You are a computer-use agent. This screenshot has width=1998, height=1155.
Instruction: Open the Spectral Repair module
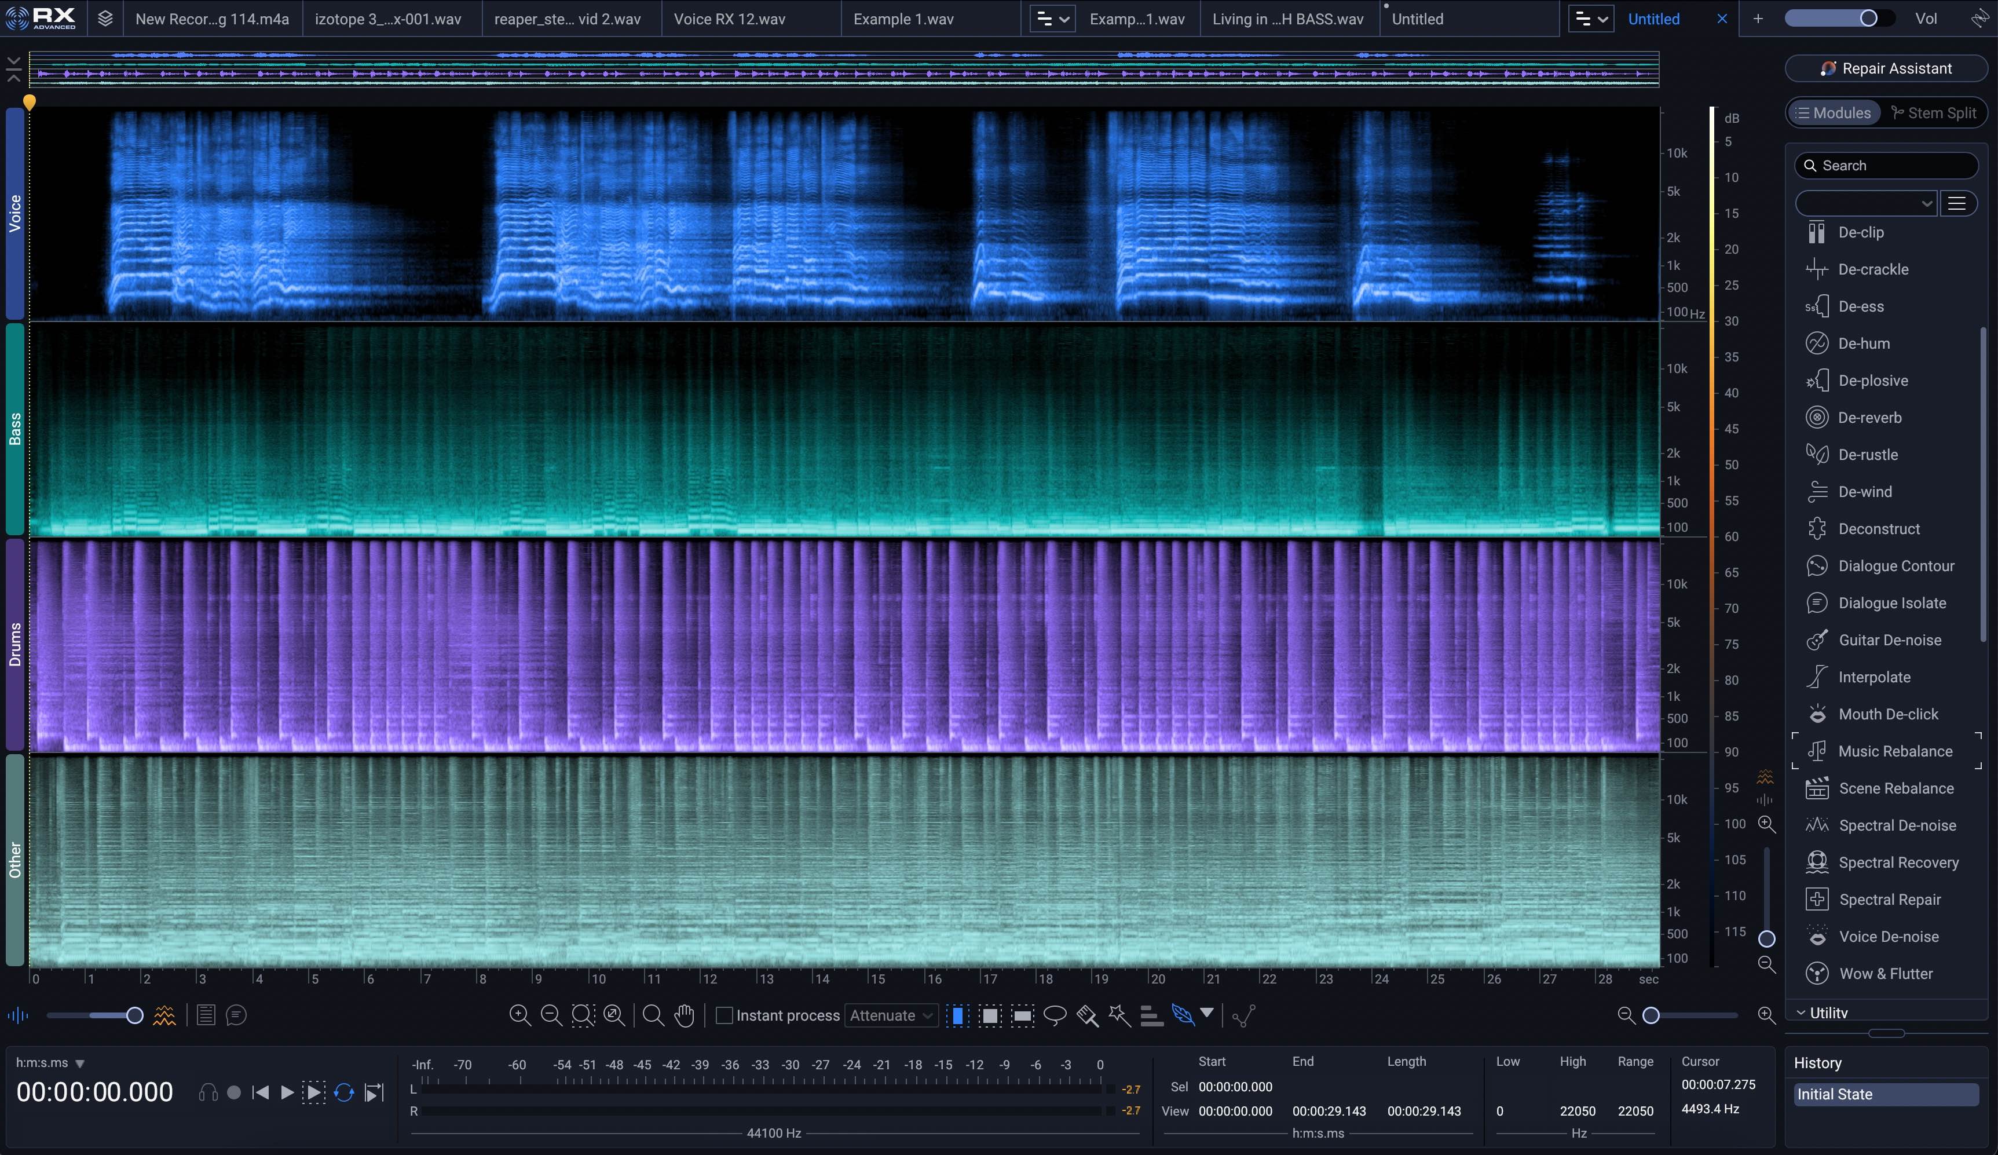tap(1889, 900)
